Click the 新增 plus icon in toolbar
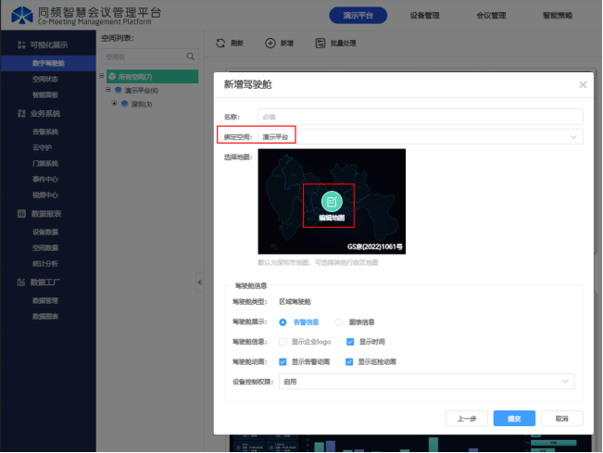603x453 pixels. [x=270, y=44]
